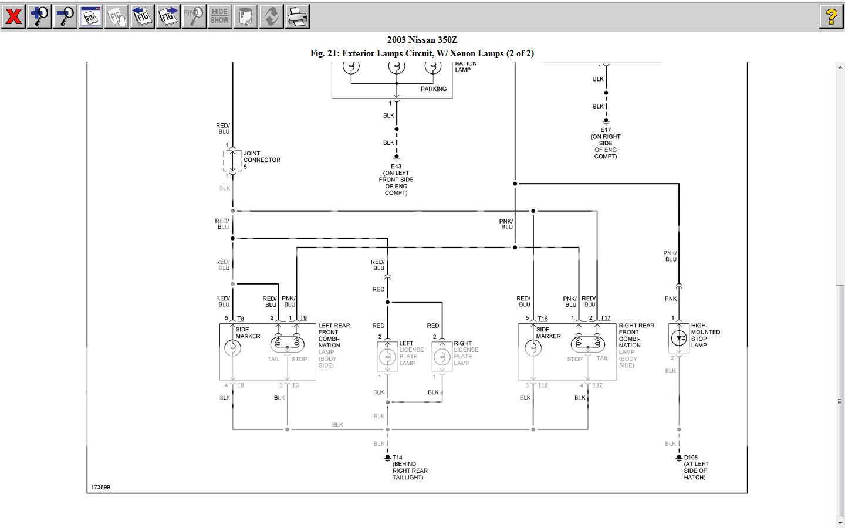The image size is (845, 528).
Task: Click the 'PARKING' label
Action: pos(434,89)
